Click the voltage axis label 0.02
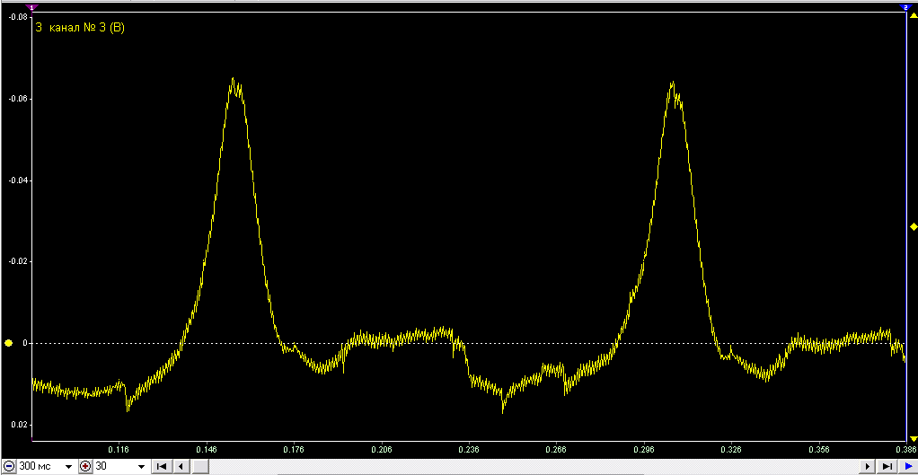 (x=20, y=425)
